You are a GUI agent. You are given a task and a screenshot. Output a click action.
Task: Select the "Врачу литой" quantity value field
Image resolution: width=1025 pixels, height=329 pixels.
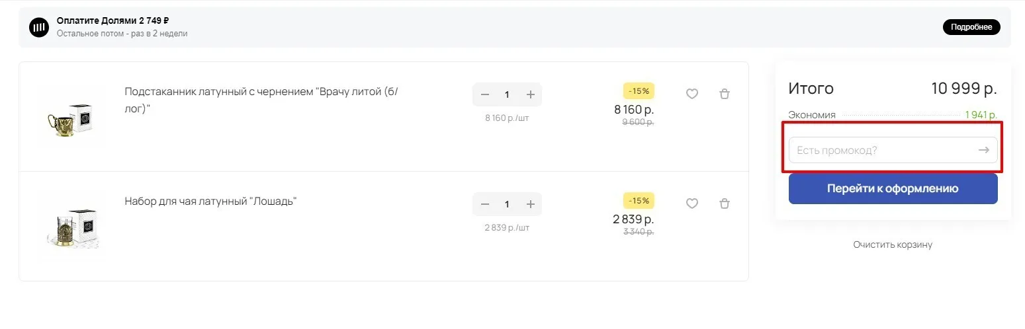(x=508, y=94)
